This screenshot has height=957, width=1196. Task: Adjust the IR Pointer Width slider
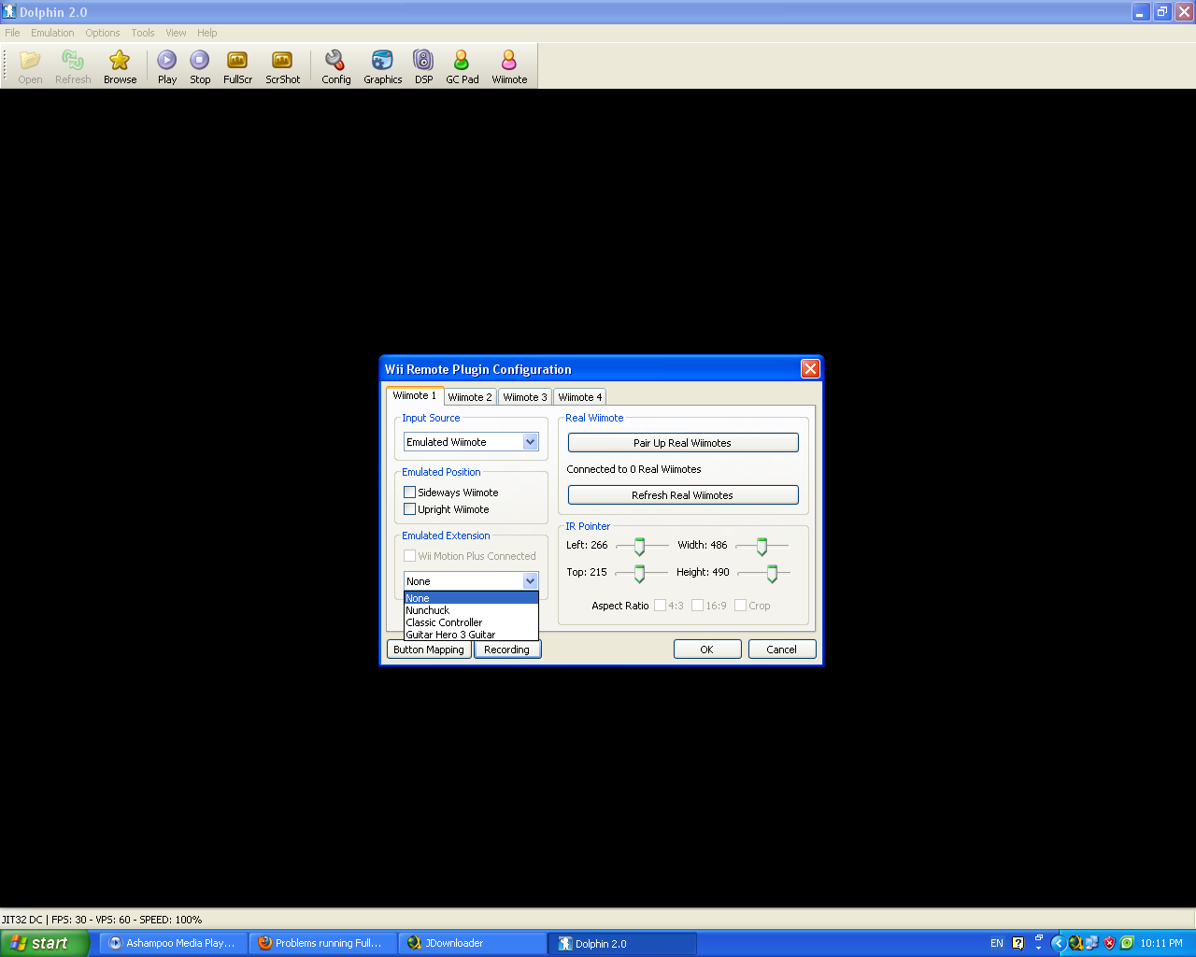pos(762,546)
